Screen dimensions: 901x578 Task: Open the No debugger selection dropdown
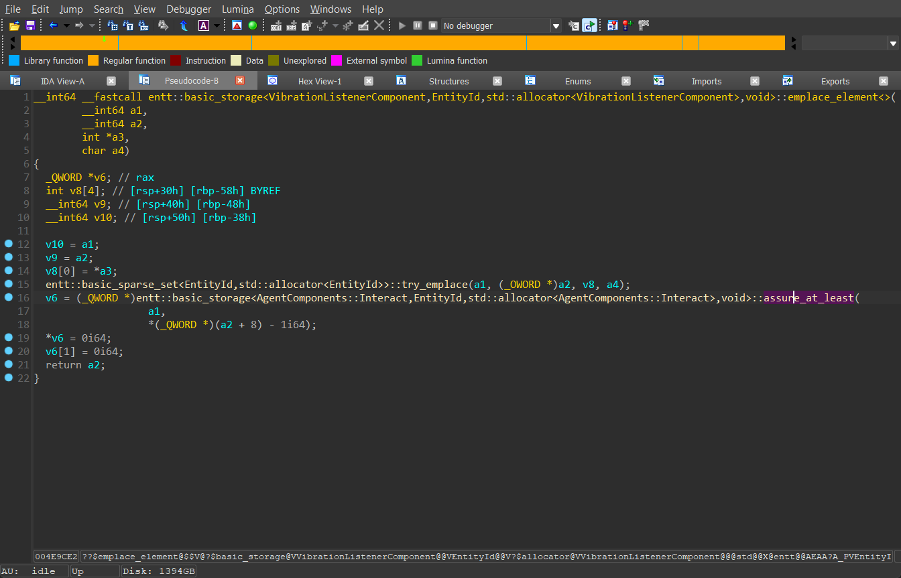(x=556, y=26)
